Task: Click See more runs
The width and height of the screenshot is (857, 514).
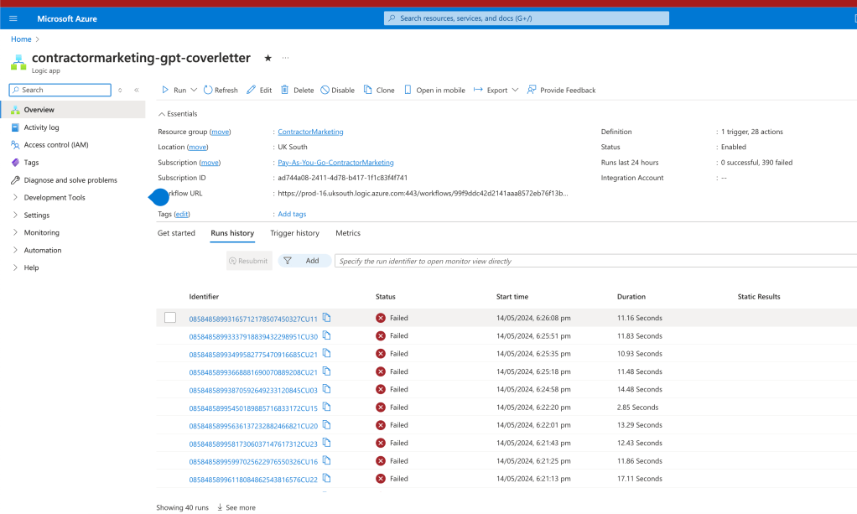Action: coord(236,507)
